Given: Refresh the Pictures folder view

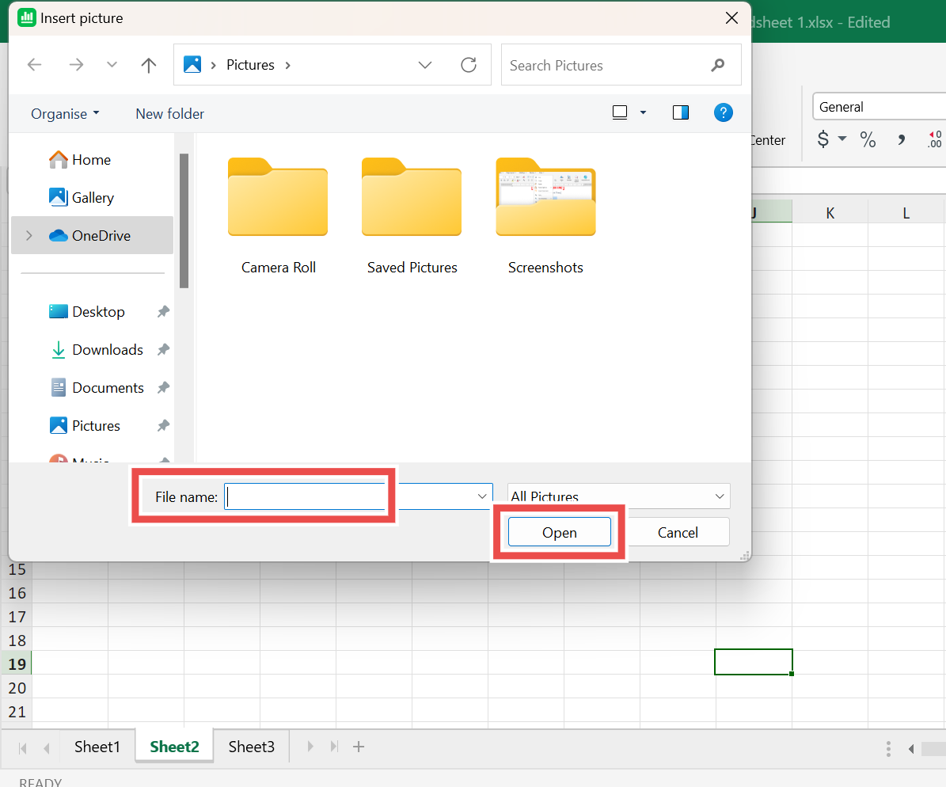Looking at the screenshot, I should pos(469,65).
